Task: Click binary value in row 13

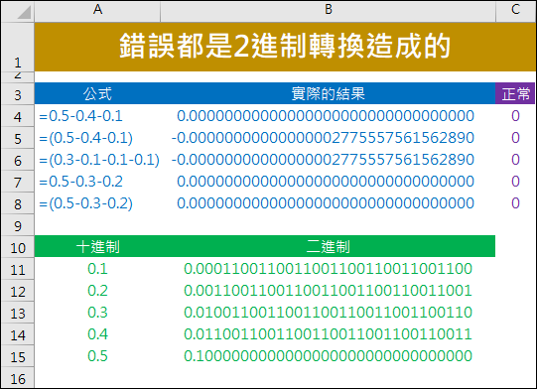Action: [x=329, y=313]
